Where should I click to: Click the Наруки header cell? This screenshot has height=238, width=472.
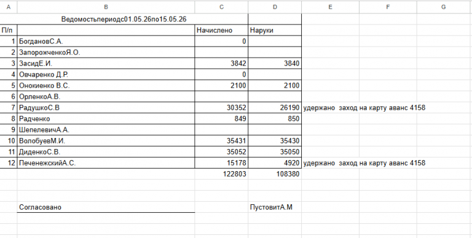275,30
